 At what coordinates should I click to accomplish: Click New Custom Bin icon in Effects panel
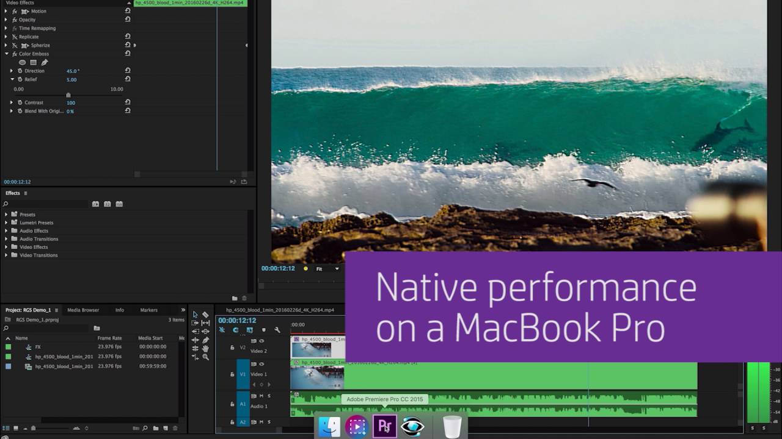point(235,298)
